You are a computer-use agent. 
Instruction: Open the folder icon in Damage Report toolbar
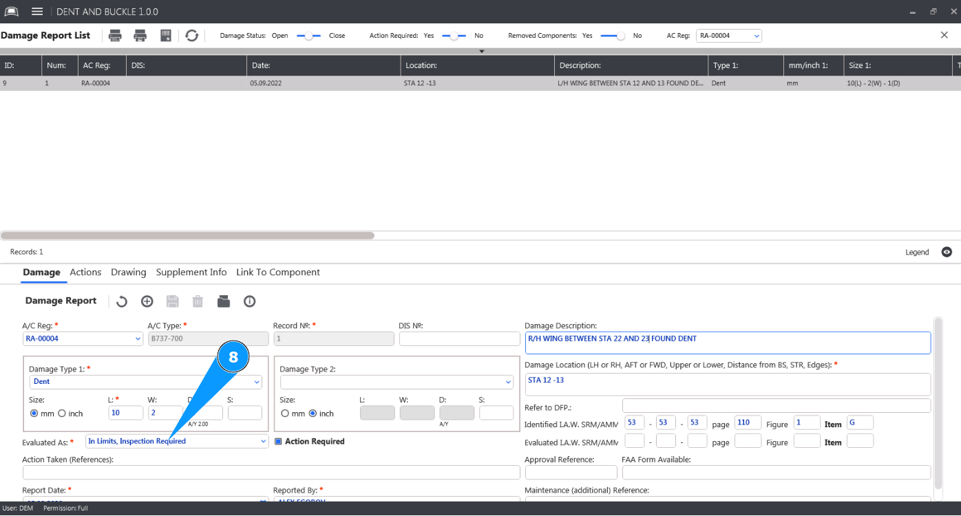tap(223, 301)
